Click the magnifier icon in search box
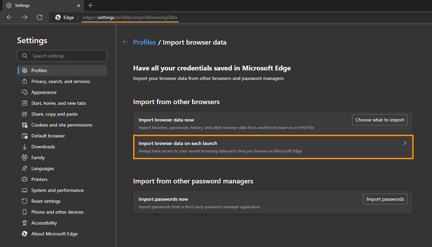The width and height of the screenshot is (432, 247). pos(25,56)
